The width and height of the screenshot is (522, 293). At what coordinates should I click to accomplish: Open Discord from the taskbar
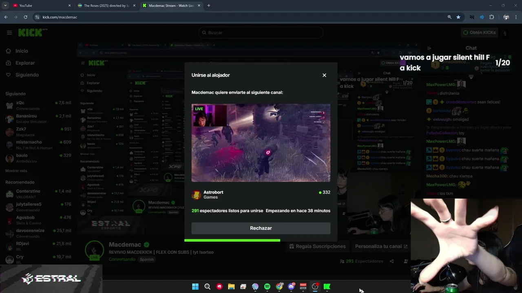click(291, 286)
